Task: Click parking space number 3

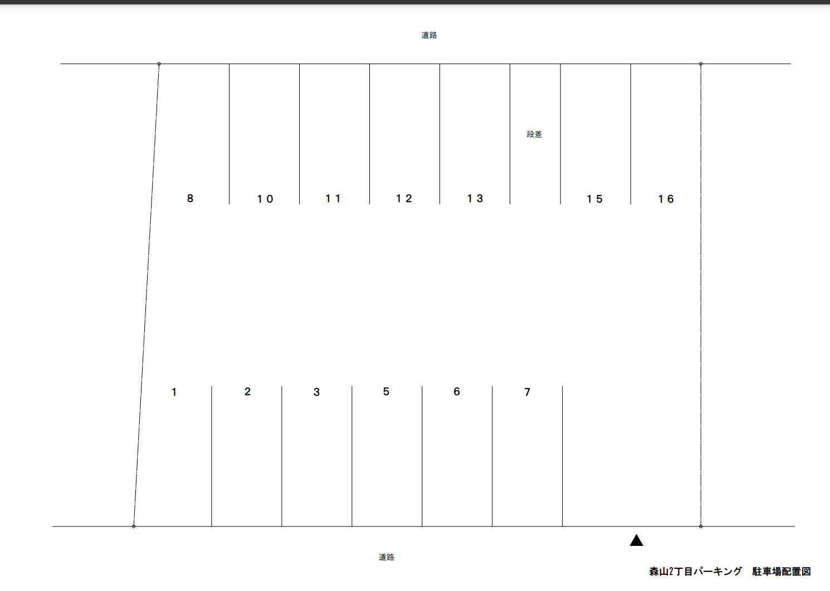Action: [x=316, y=392]
